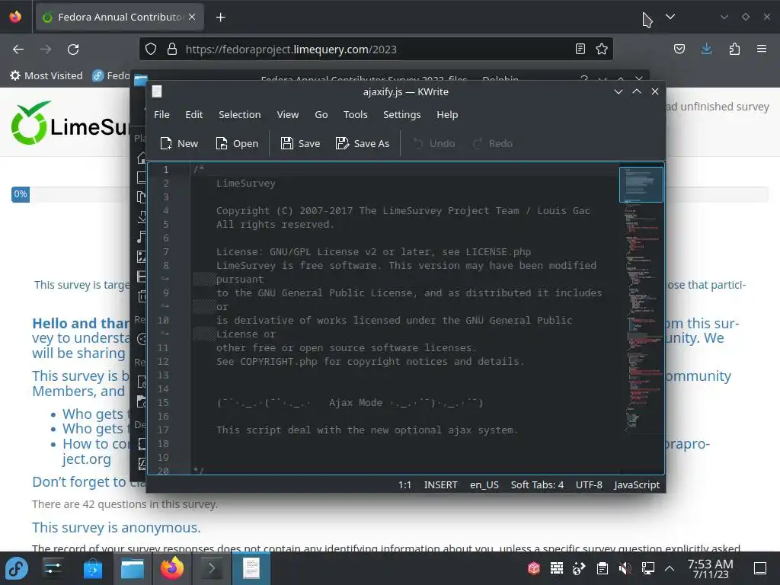Image resolution: width=780 pixels, height=585 pixels.
Task: Click the pink cube tray icon
Action: pos(534,568)
